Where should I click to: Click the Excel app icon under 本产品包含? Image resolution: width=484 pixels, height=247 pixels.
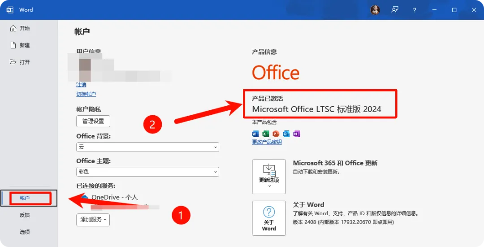click(x=265, y=134)
